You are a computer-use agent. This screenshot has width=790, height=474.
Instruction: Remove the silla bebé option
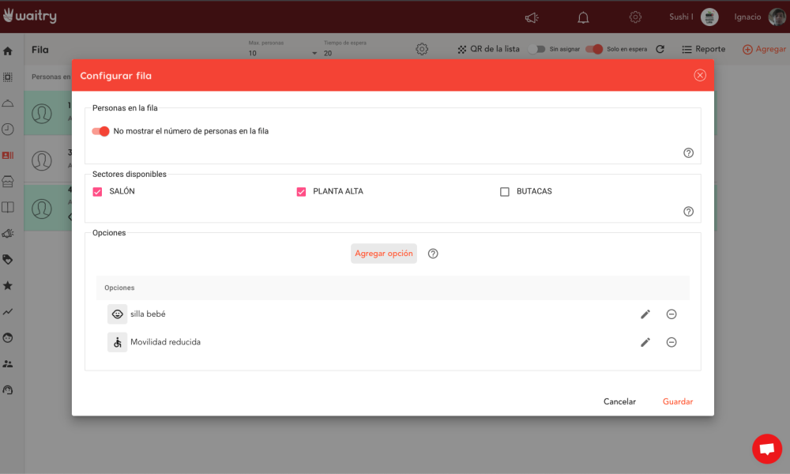coord(671,314)
